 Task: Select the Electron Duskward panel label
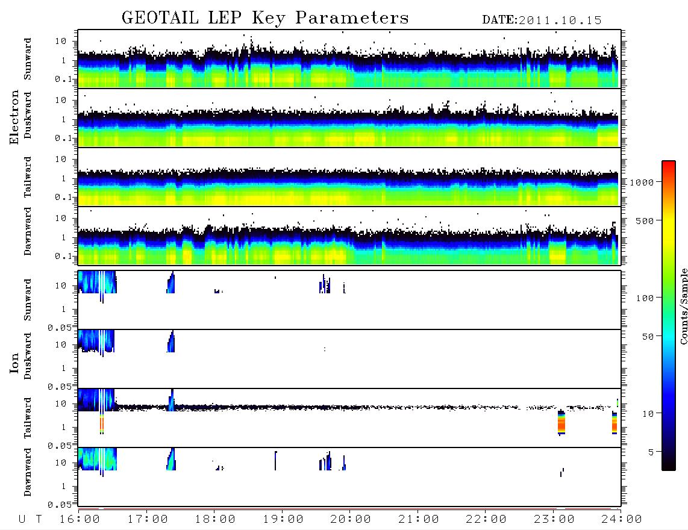tap(27, 115)
